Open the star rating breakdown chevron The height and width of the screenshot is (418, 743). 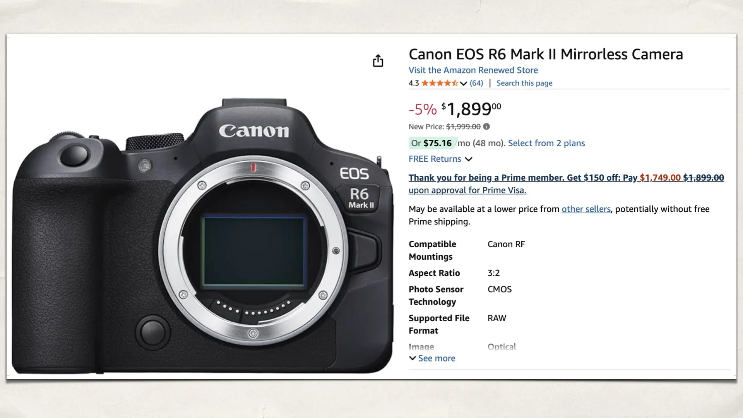(x=463, y=83)
